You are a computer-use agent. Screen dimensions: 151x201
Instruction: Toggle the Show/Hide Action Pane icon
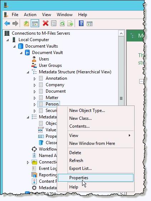(x=90, y=24)
